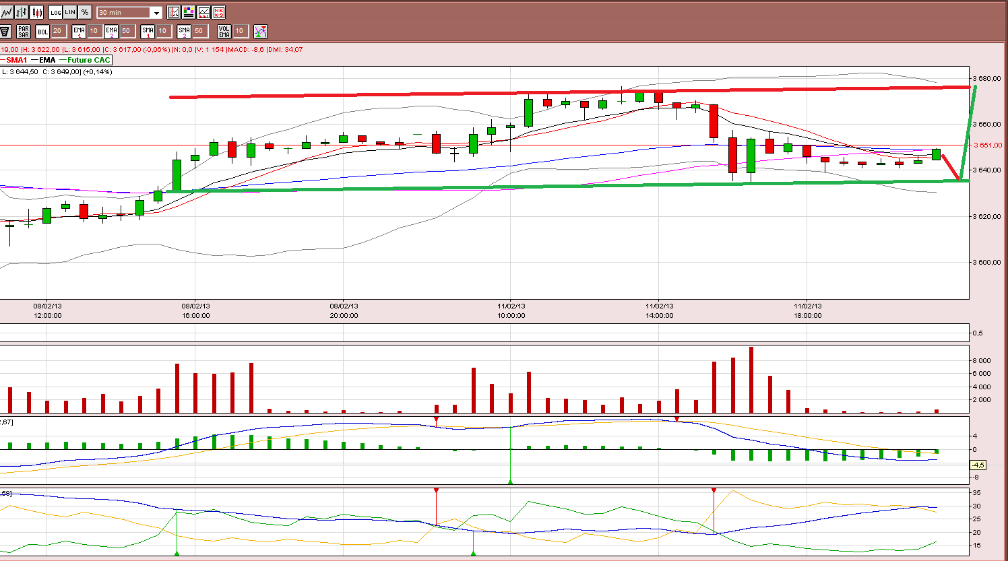This screenshot has width=1008, height=561.
Task: Toggle the SMA 1 indicator
Action: tap(148, 31)
